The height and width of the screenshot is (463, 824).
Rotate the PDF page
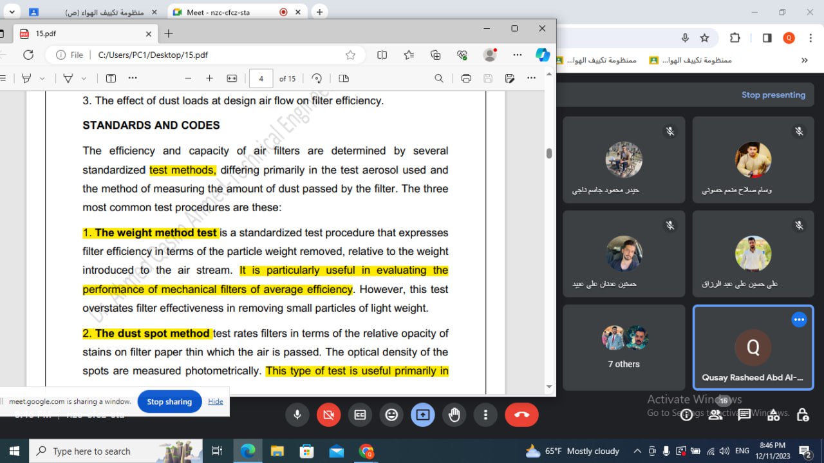[x=317, y=79]
